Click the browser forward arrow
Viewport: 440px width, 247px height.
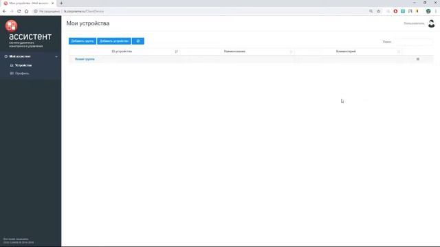[12, 11]
